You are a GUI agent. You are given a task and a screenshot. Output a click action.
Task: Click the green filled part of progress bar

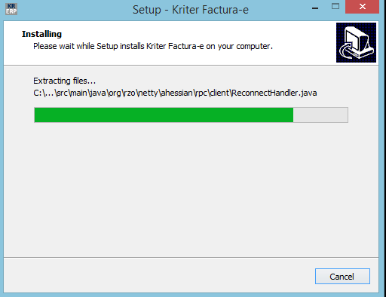click(164, 115)
